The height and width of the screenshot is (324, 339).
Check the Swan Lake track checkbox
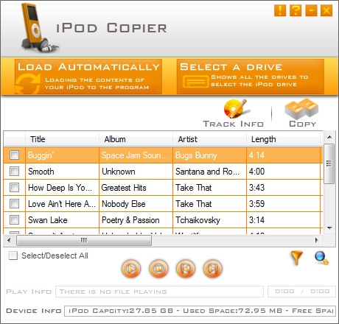point(14,220)
